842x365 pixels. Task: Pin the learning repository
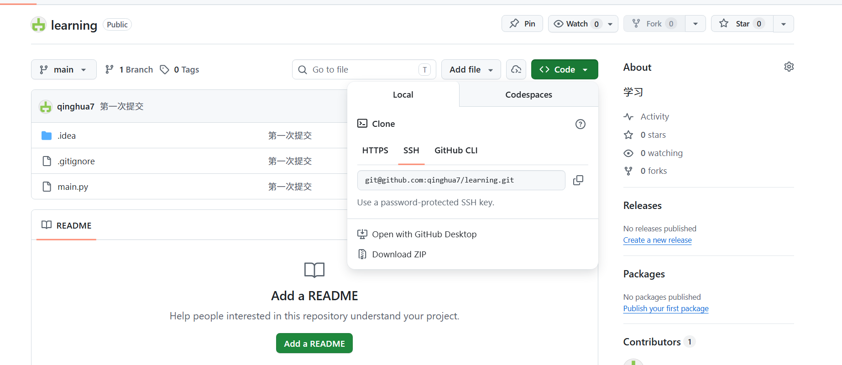click(522, 24)
